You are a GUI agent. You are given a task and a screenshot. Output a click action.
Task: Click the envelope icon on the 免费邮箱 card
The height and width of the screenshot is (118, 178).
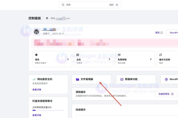point(119,55)
